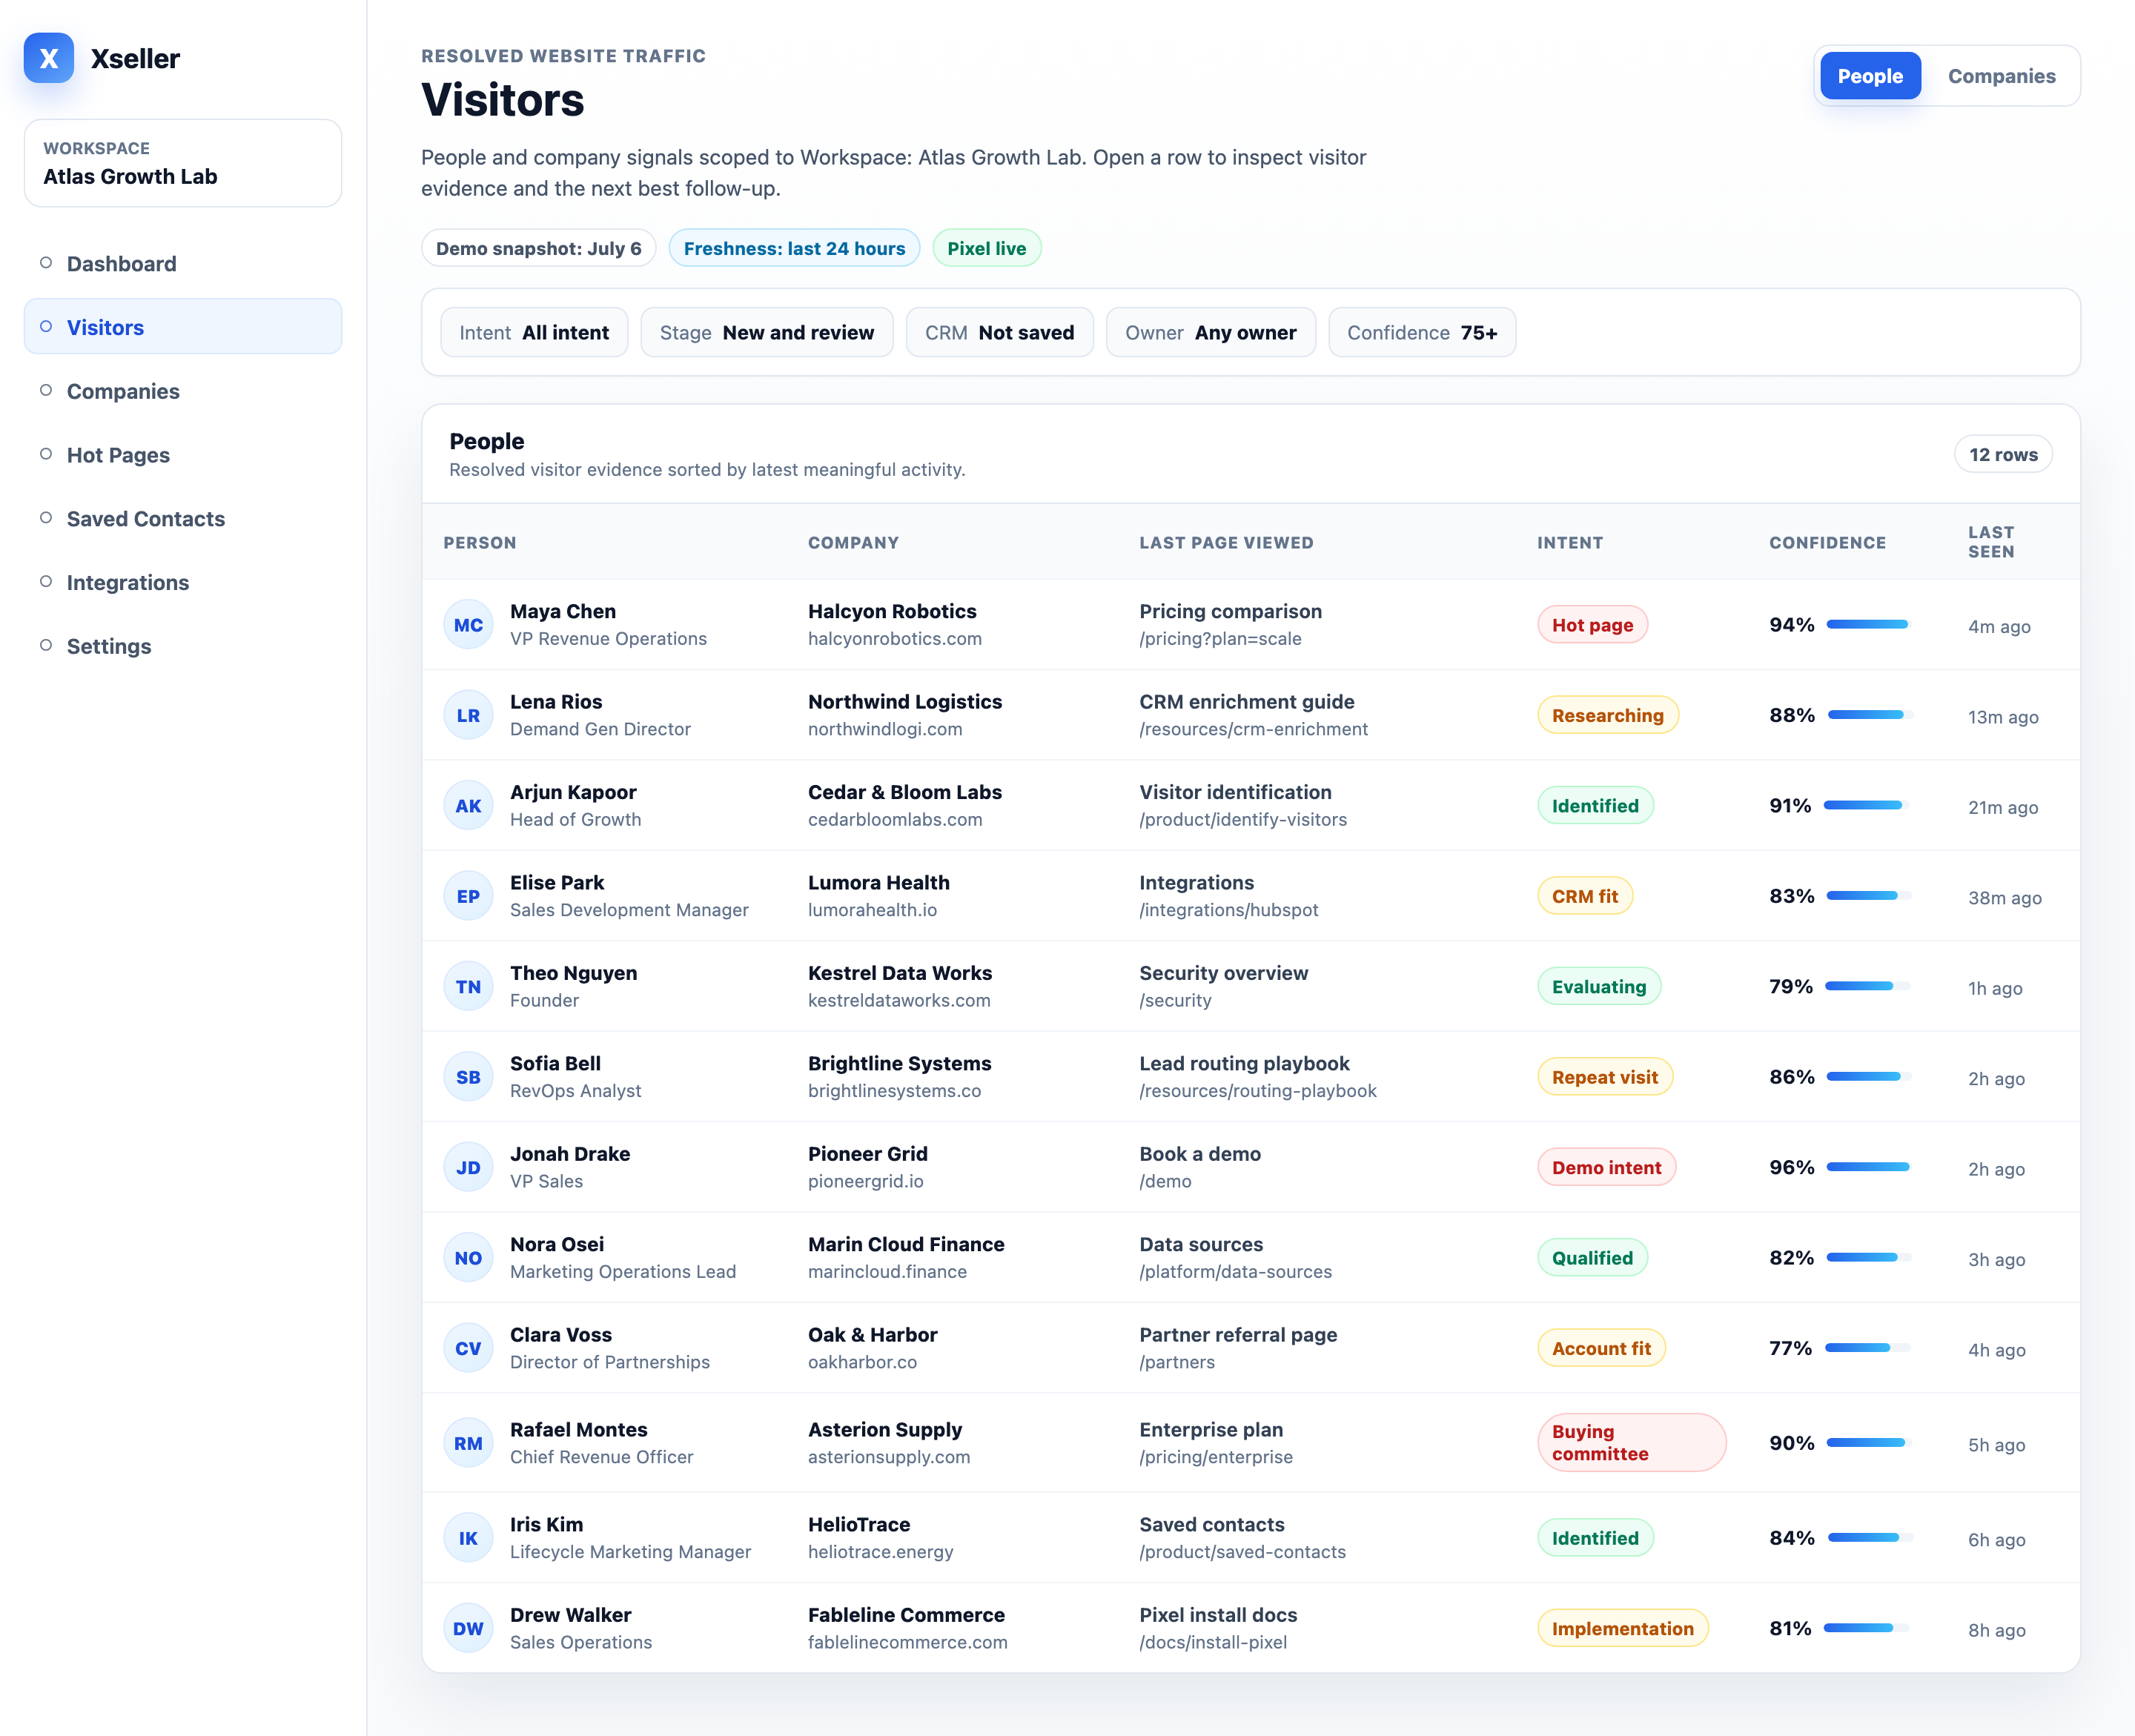Viewport: 2135px width, 1736px height.
Task: Click the Enterprise plan page title
Action: click(x=1211, y=1430)
